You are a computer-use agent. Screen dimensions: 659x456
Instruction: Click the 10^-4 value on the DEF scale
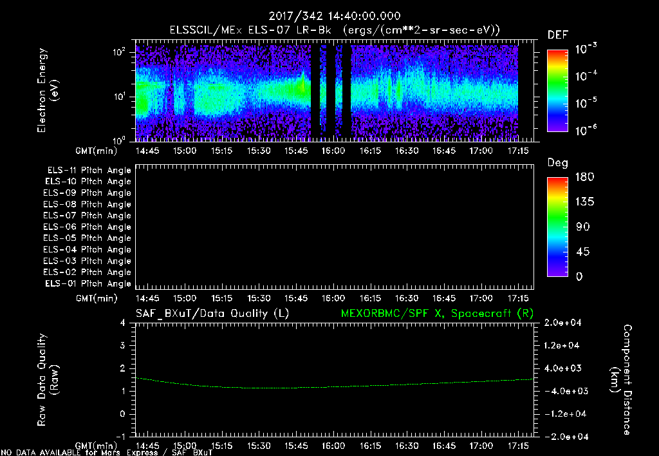[x=586, y=75]
